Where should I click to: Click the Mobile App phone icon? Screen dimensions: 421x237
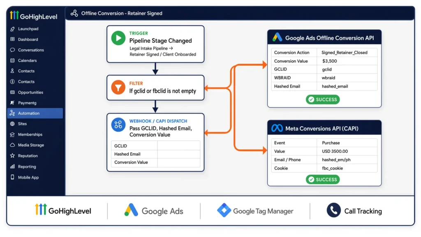(12, 177)
